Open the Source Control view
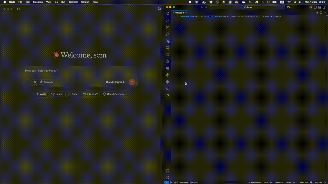Viewport: 328px width, 184px height. (167, 27)
